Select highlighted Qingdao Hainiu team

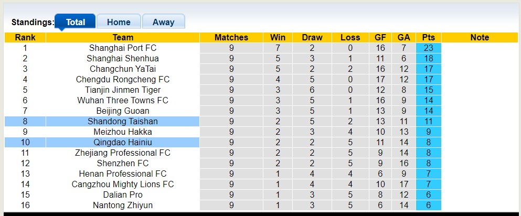(123, 142)
